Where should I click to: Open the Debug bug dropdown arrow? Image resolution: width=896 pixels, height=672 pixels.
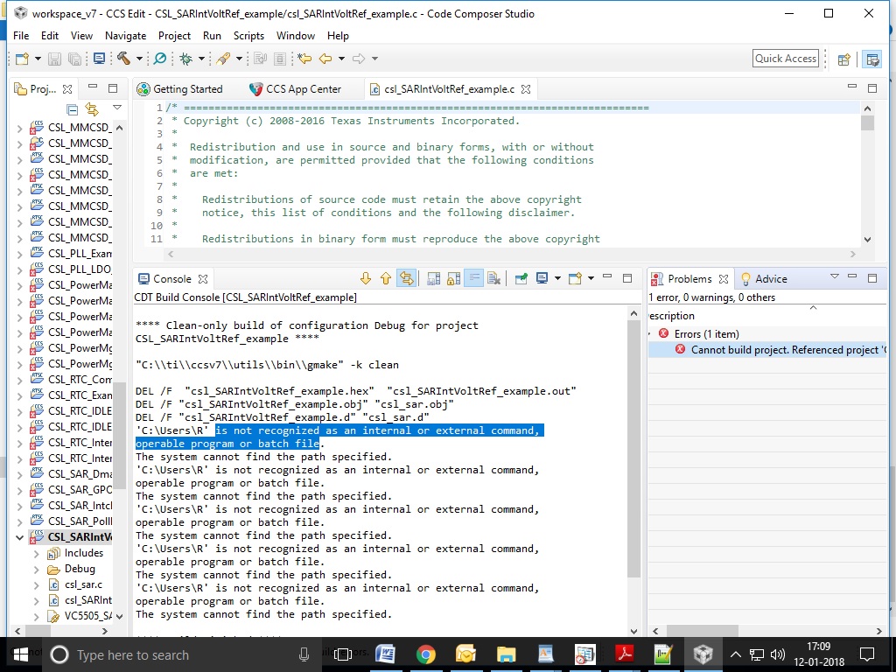click(x=201, y=59)
